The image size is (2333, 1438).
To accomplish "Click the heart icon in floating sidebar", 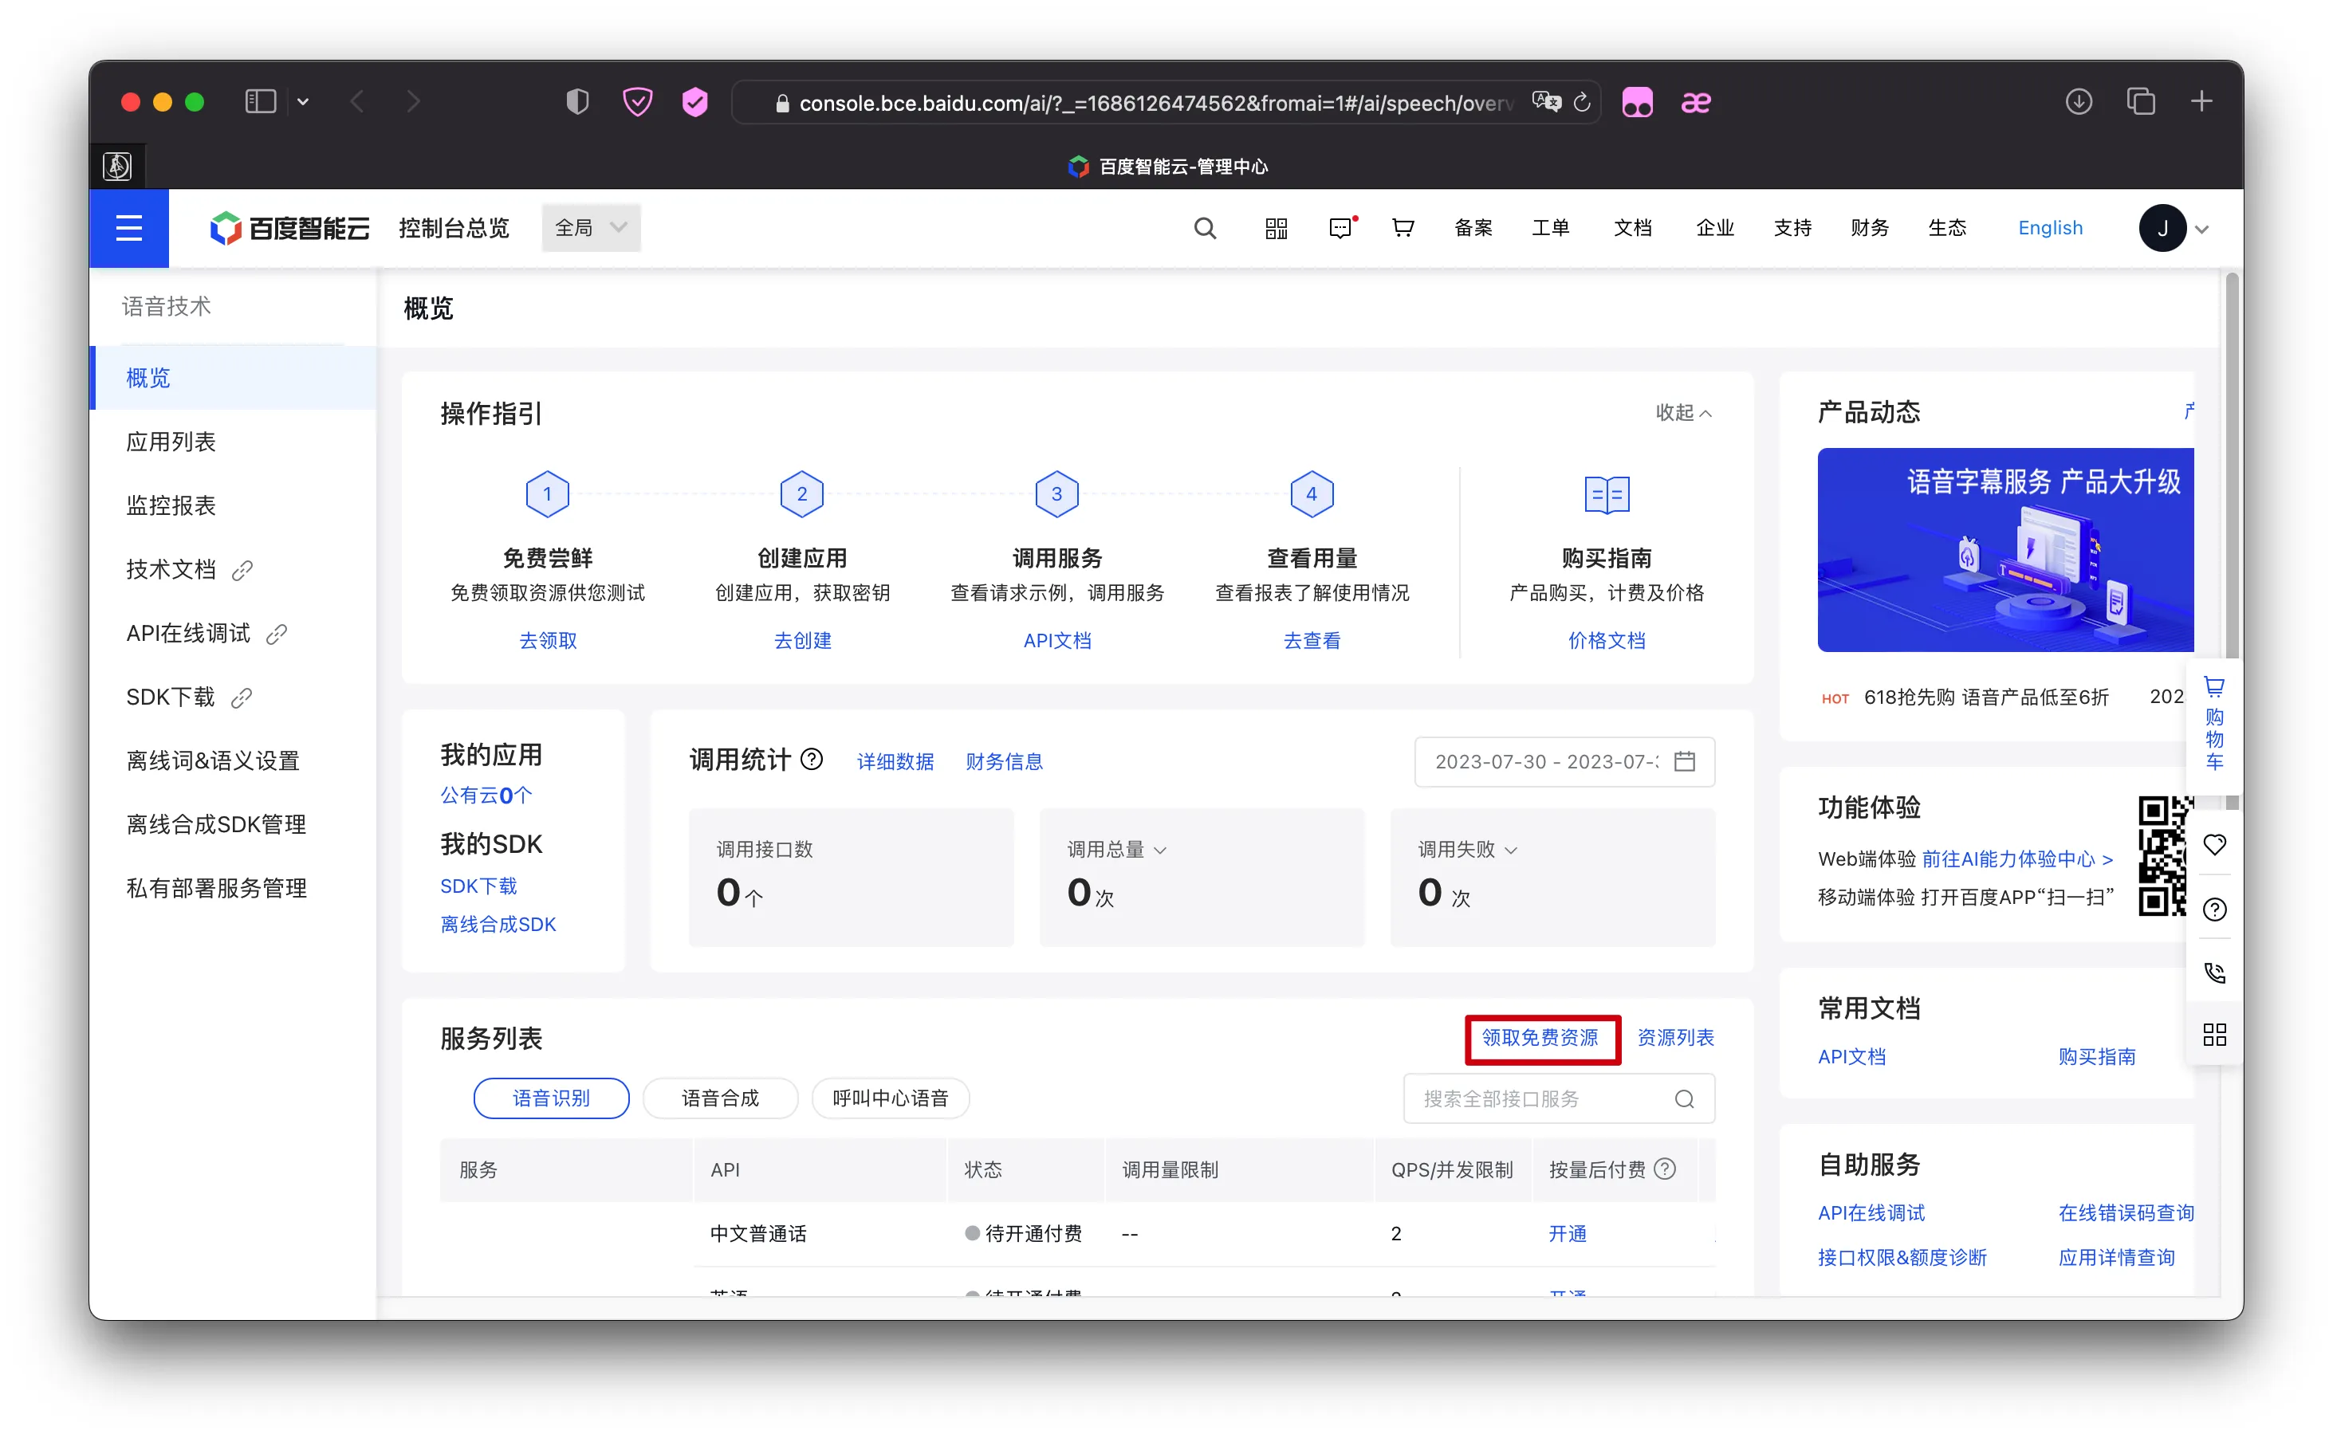I will [x=2214, y=846].
